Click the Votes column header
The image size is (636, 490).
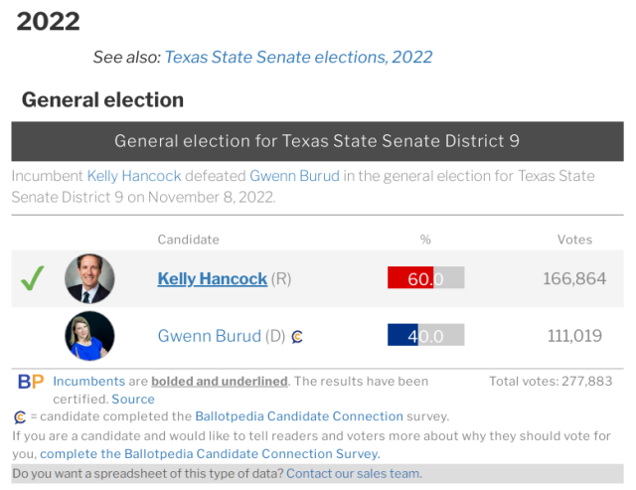[x=574, y=240]
